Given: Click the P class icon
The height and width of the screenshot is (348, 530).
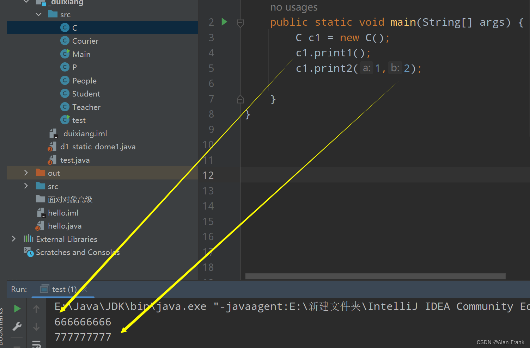Looking at the screenshot, I should coord(65,67).
